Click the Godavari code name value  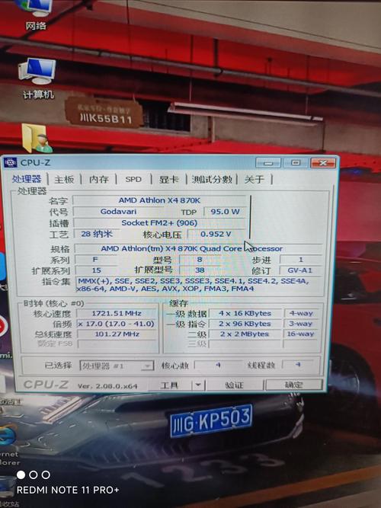click(x=118, y=212)
